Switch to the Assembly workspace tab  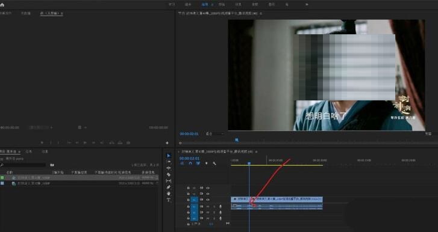tap(188, 4)
